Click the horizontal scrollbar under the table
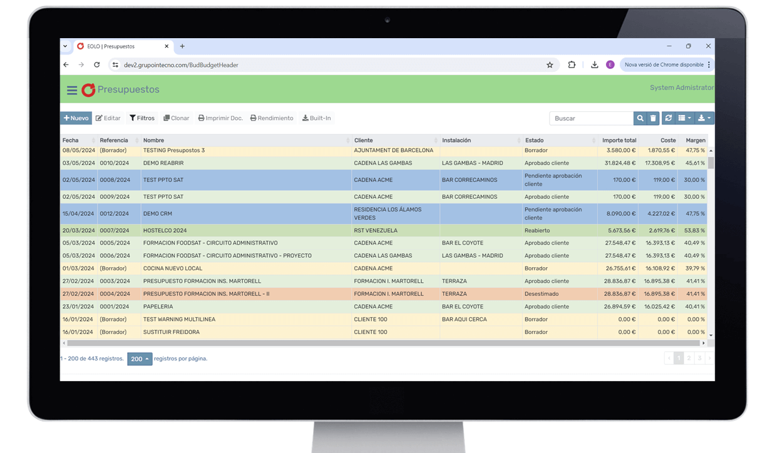Viewport: 775px width, 453px height. [382, 343]
